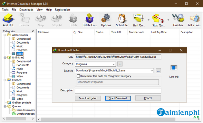Minimize the Download File Info dialog
203x123 pixels.
coord(160,50)
